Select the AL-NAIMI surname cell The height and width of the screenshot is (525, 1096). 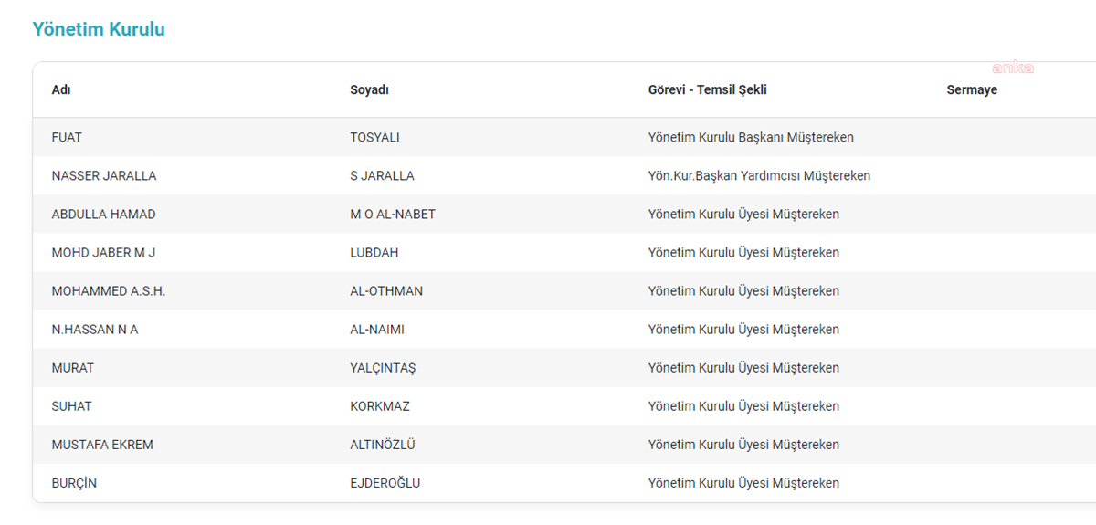(x=377, y=330)
